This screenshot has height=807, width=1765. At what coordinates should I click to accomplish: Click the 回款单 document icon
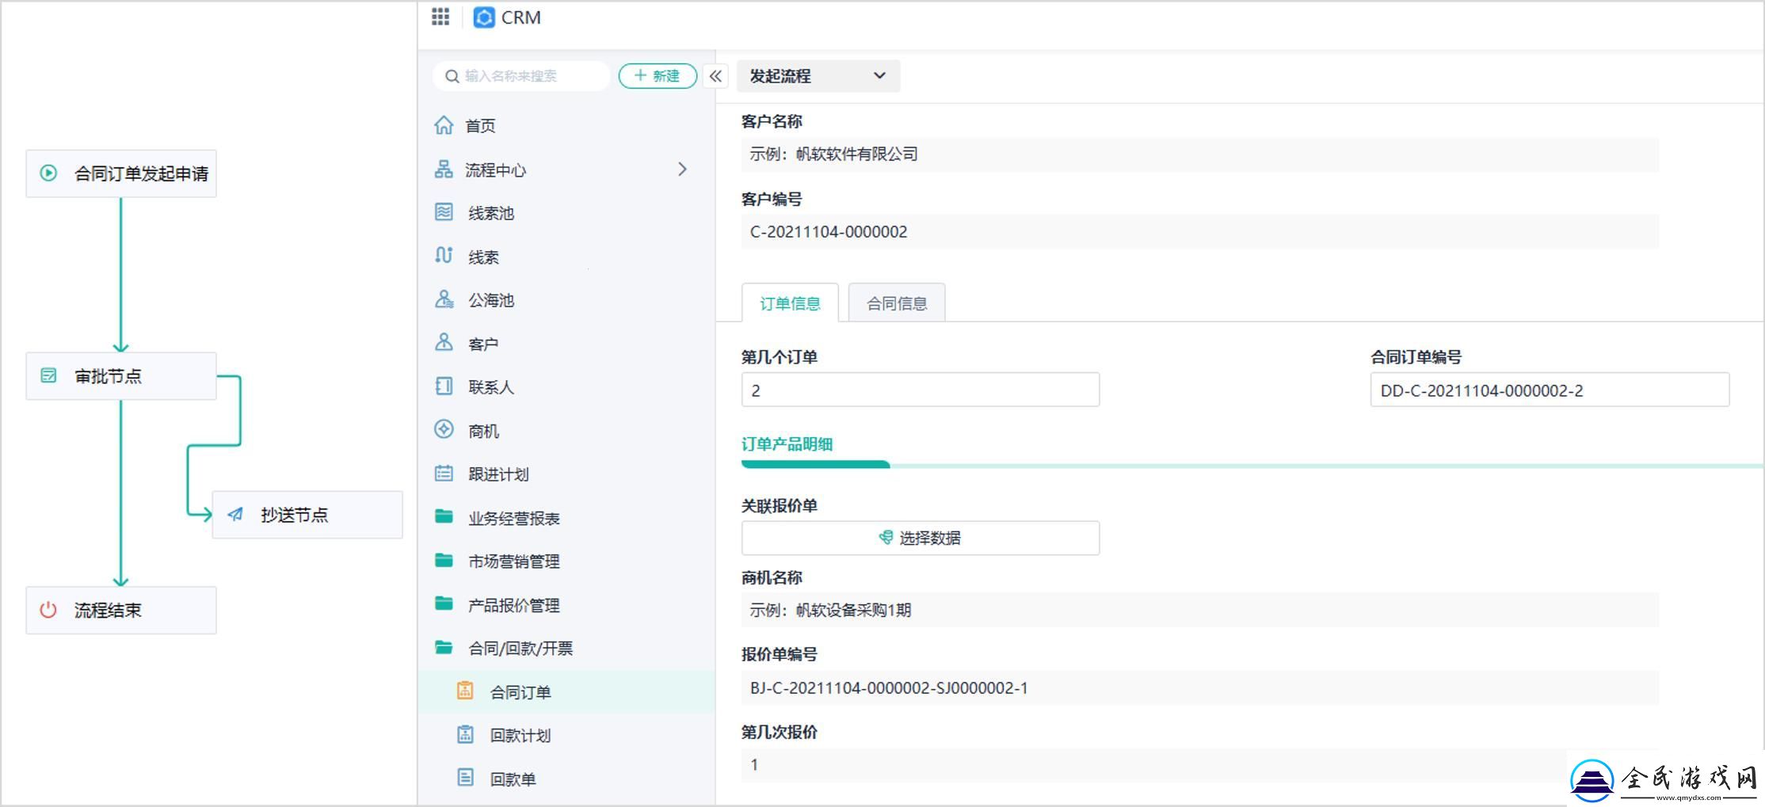[465, 778]
